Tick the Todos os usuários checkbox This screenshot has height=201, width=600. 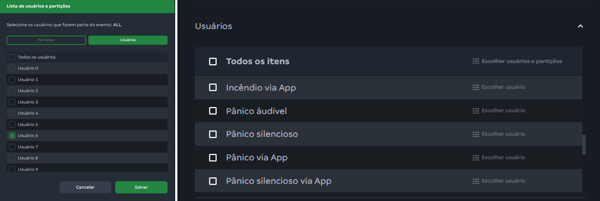click(12, 57)
